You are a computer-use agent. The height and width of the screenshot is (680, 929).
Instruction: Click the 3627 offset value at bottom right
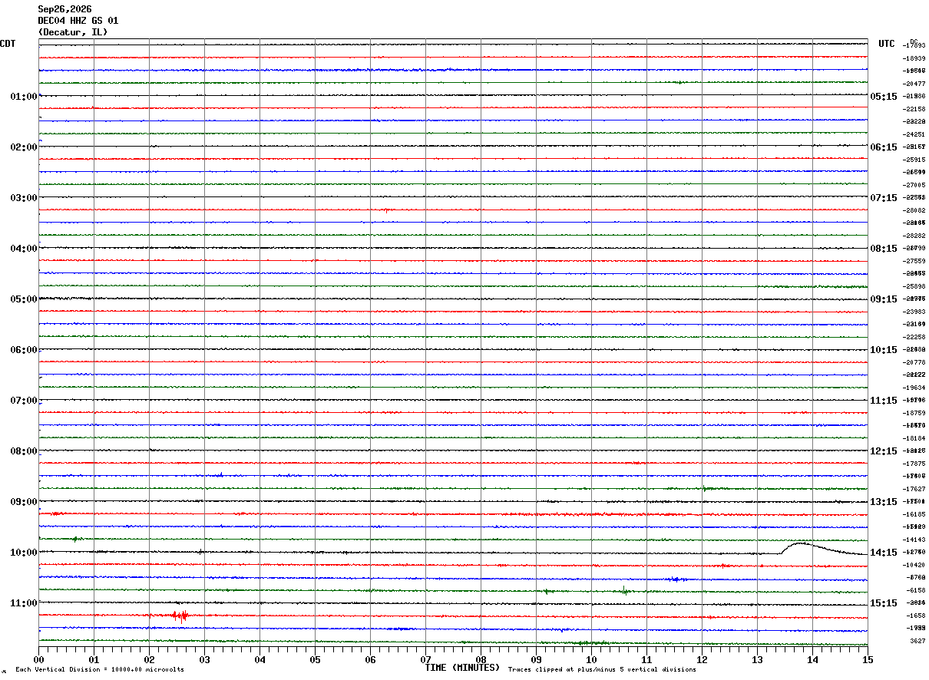(x=917, y=641)
